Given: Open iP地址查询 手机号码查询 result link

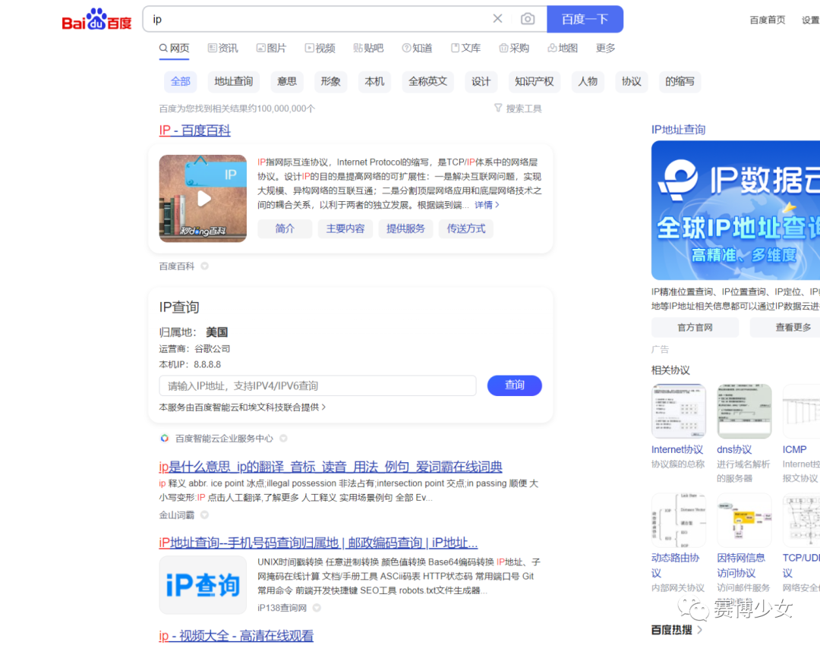Looking at the screenshot, I should (318, 543).
